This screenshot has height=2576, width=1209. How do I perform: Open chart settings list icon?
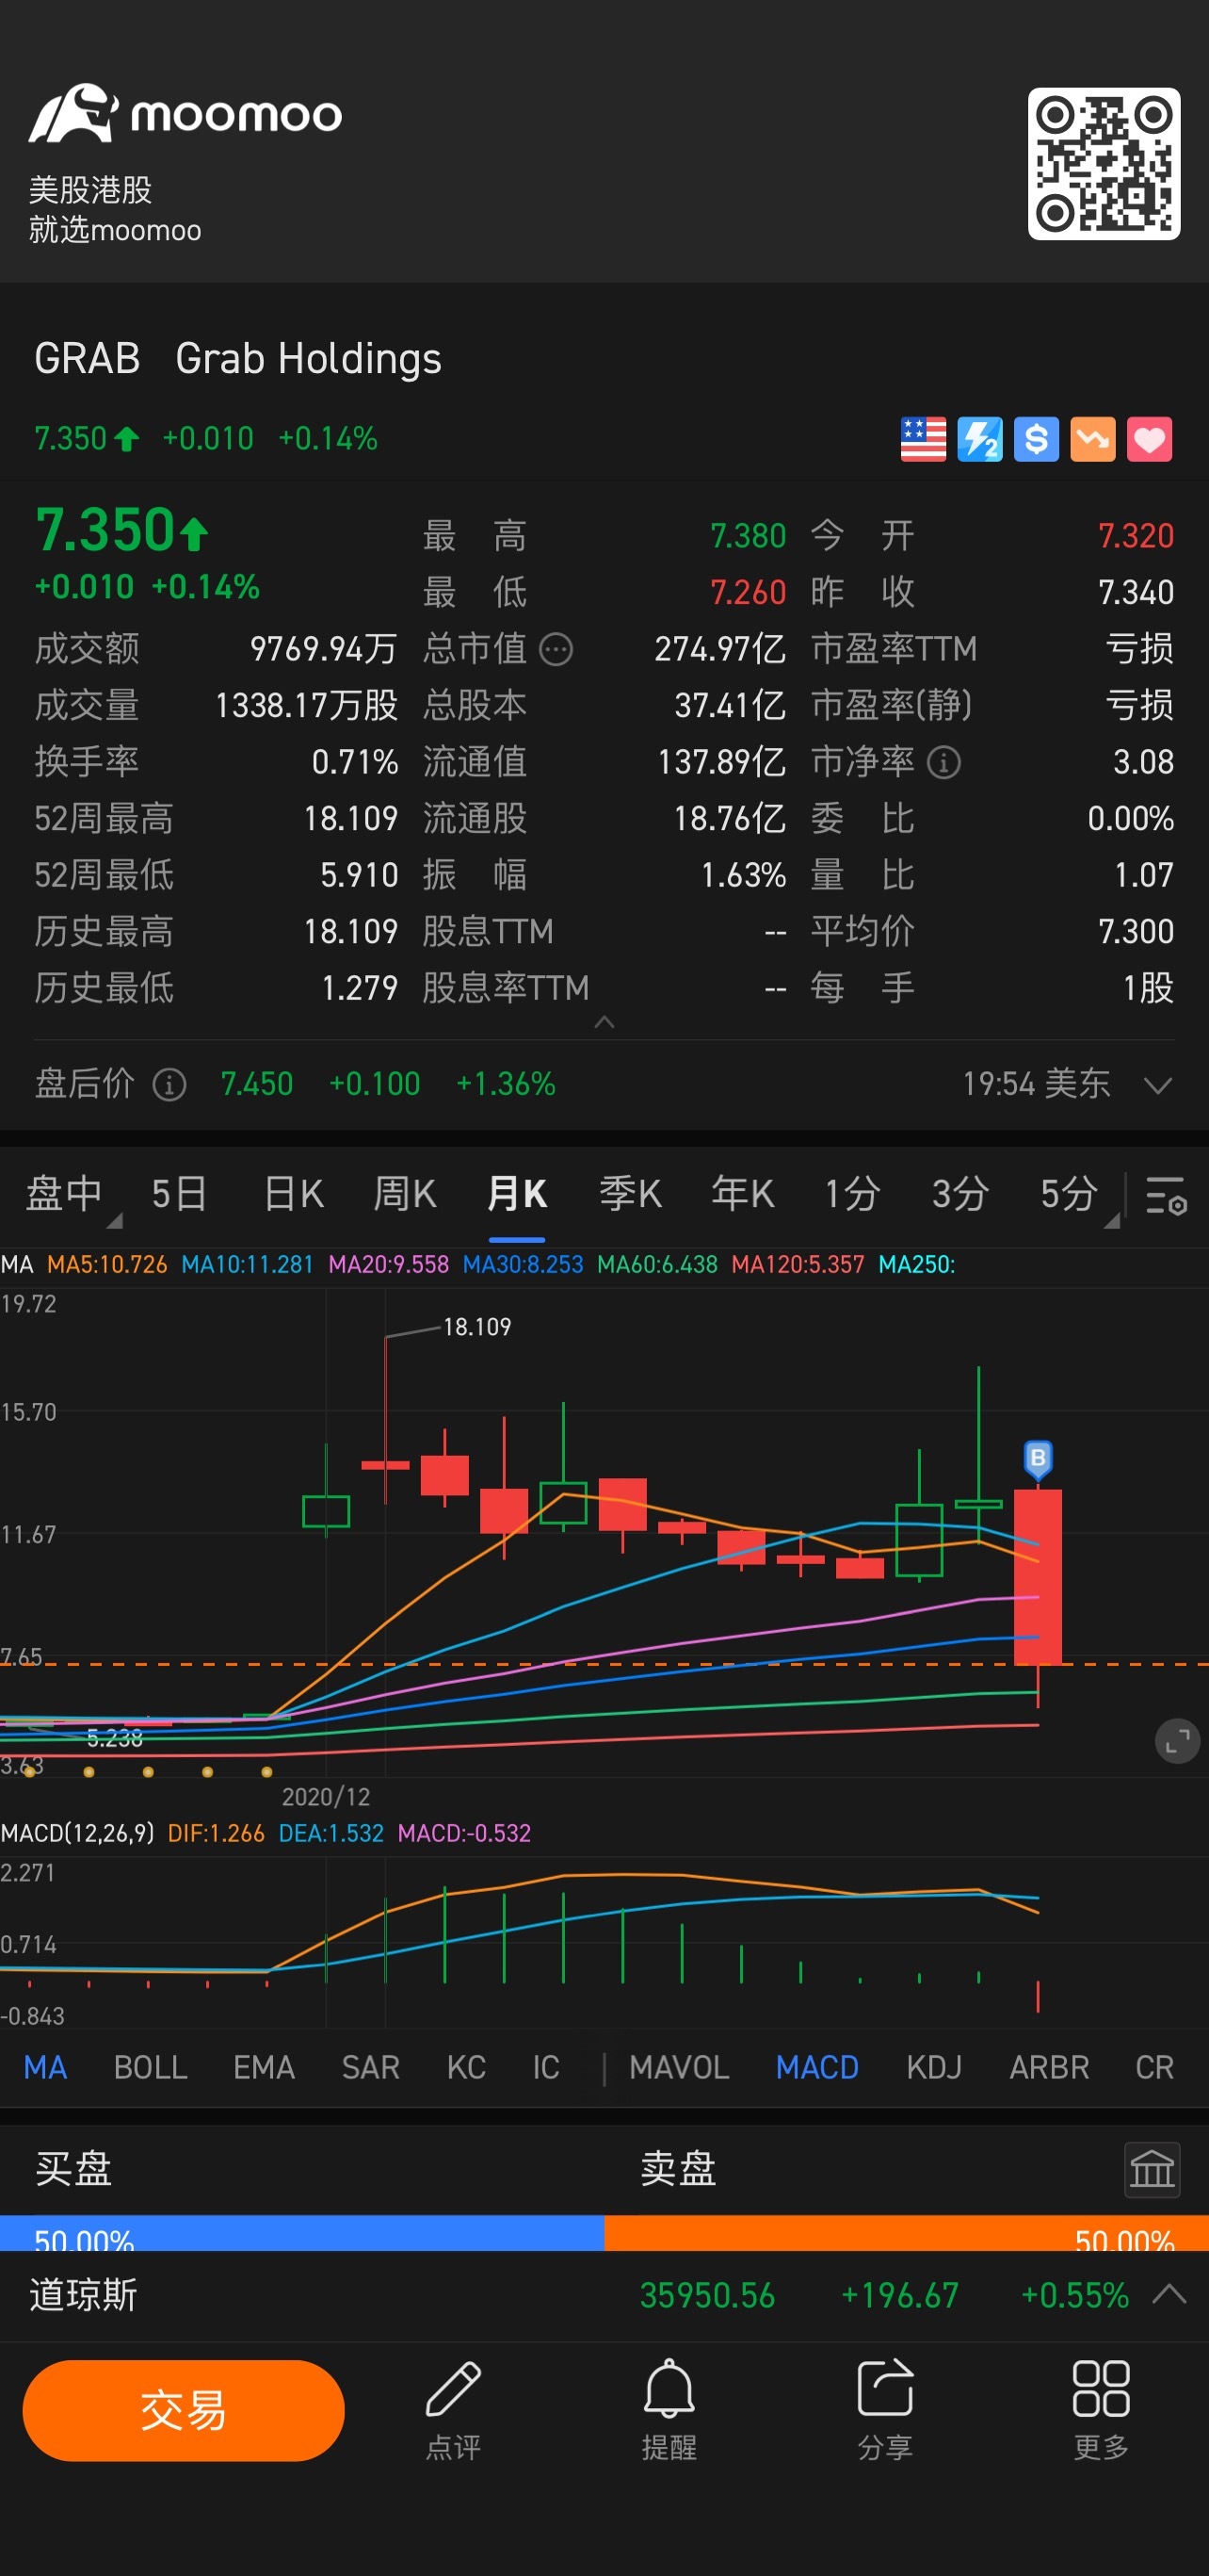tap(1165, 1195)
